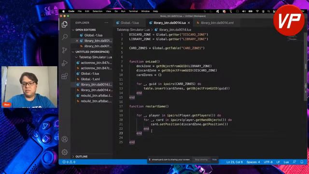Open the Edit menu

point(87,12)
